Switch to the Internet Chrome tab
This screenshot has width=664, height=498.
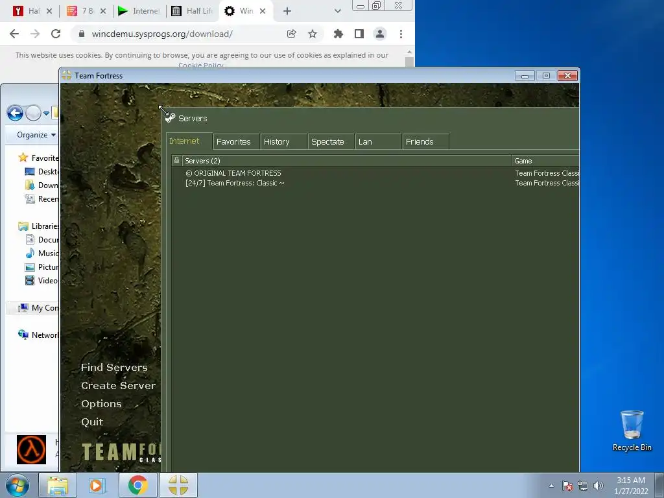pyautogui.click(x=139, y=11)
